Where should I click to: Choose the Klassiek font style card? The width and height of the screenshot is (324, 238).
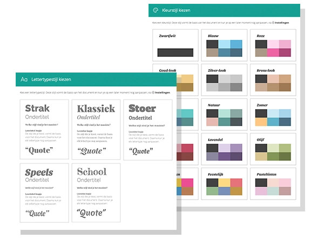pyautogui.click(x=96, y=129)
